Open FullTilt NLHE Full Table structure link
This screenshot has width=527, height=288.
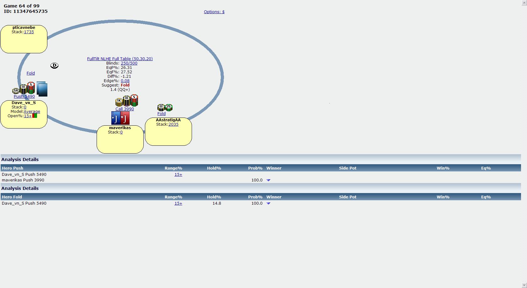[120, 59]
